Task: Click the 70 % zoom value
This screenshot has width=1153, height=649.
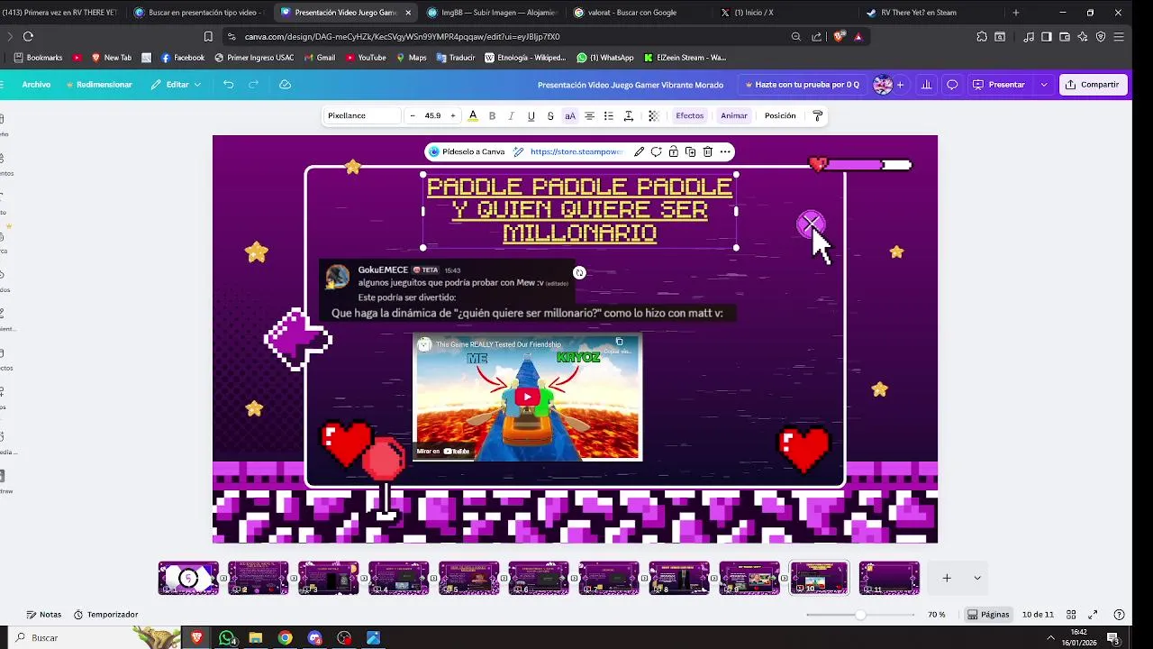Action: 937,615
